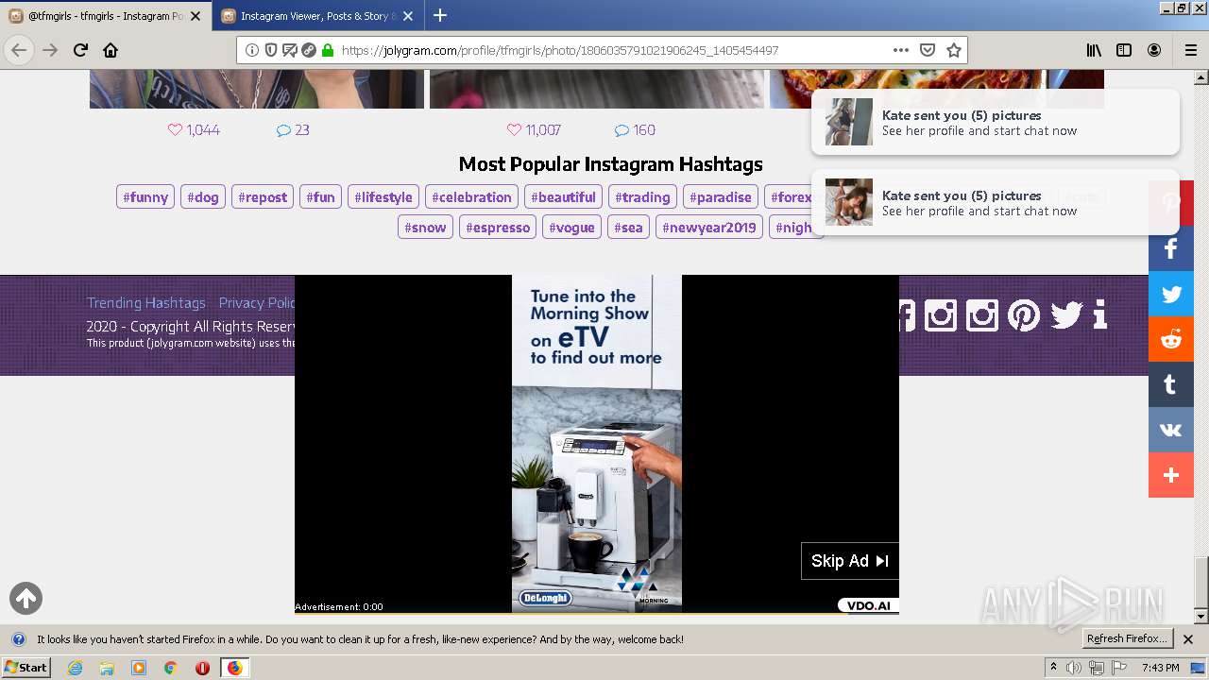Open footer info icon
The width and height of the screenshot is (1209, 680).
[x=1099, y=314]
